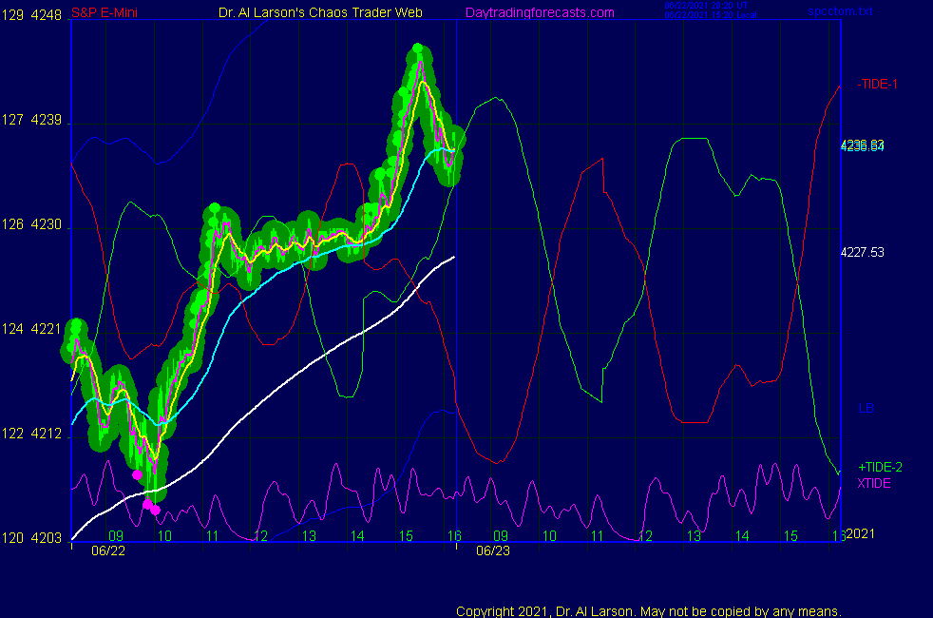
Task: Click the 14 hour label under 06/22
Action: coord(357,536)
